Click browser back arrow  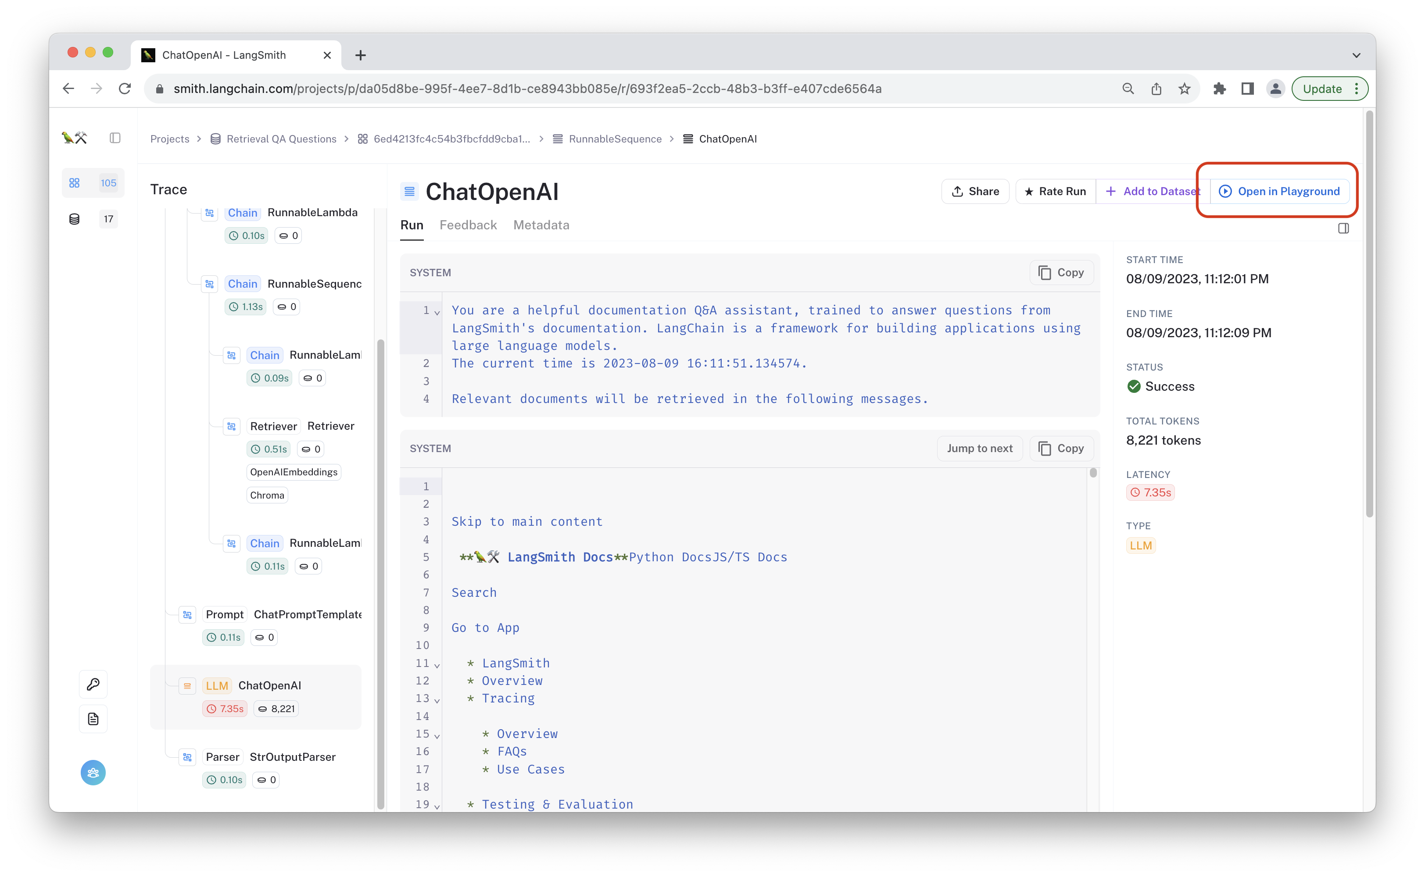coord(68,89)
